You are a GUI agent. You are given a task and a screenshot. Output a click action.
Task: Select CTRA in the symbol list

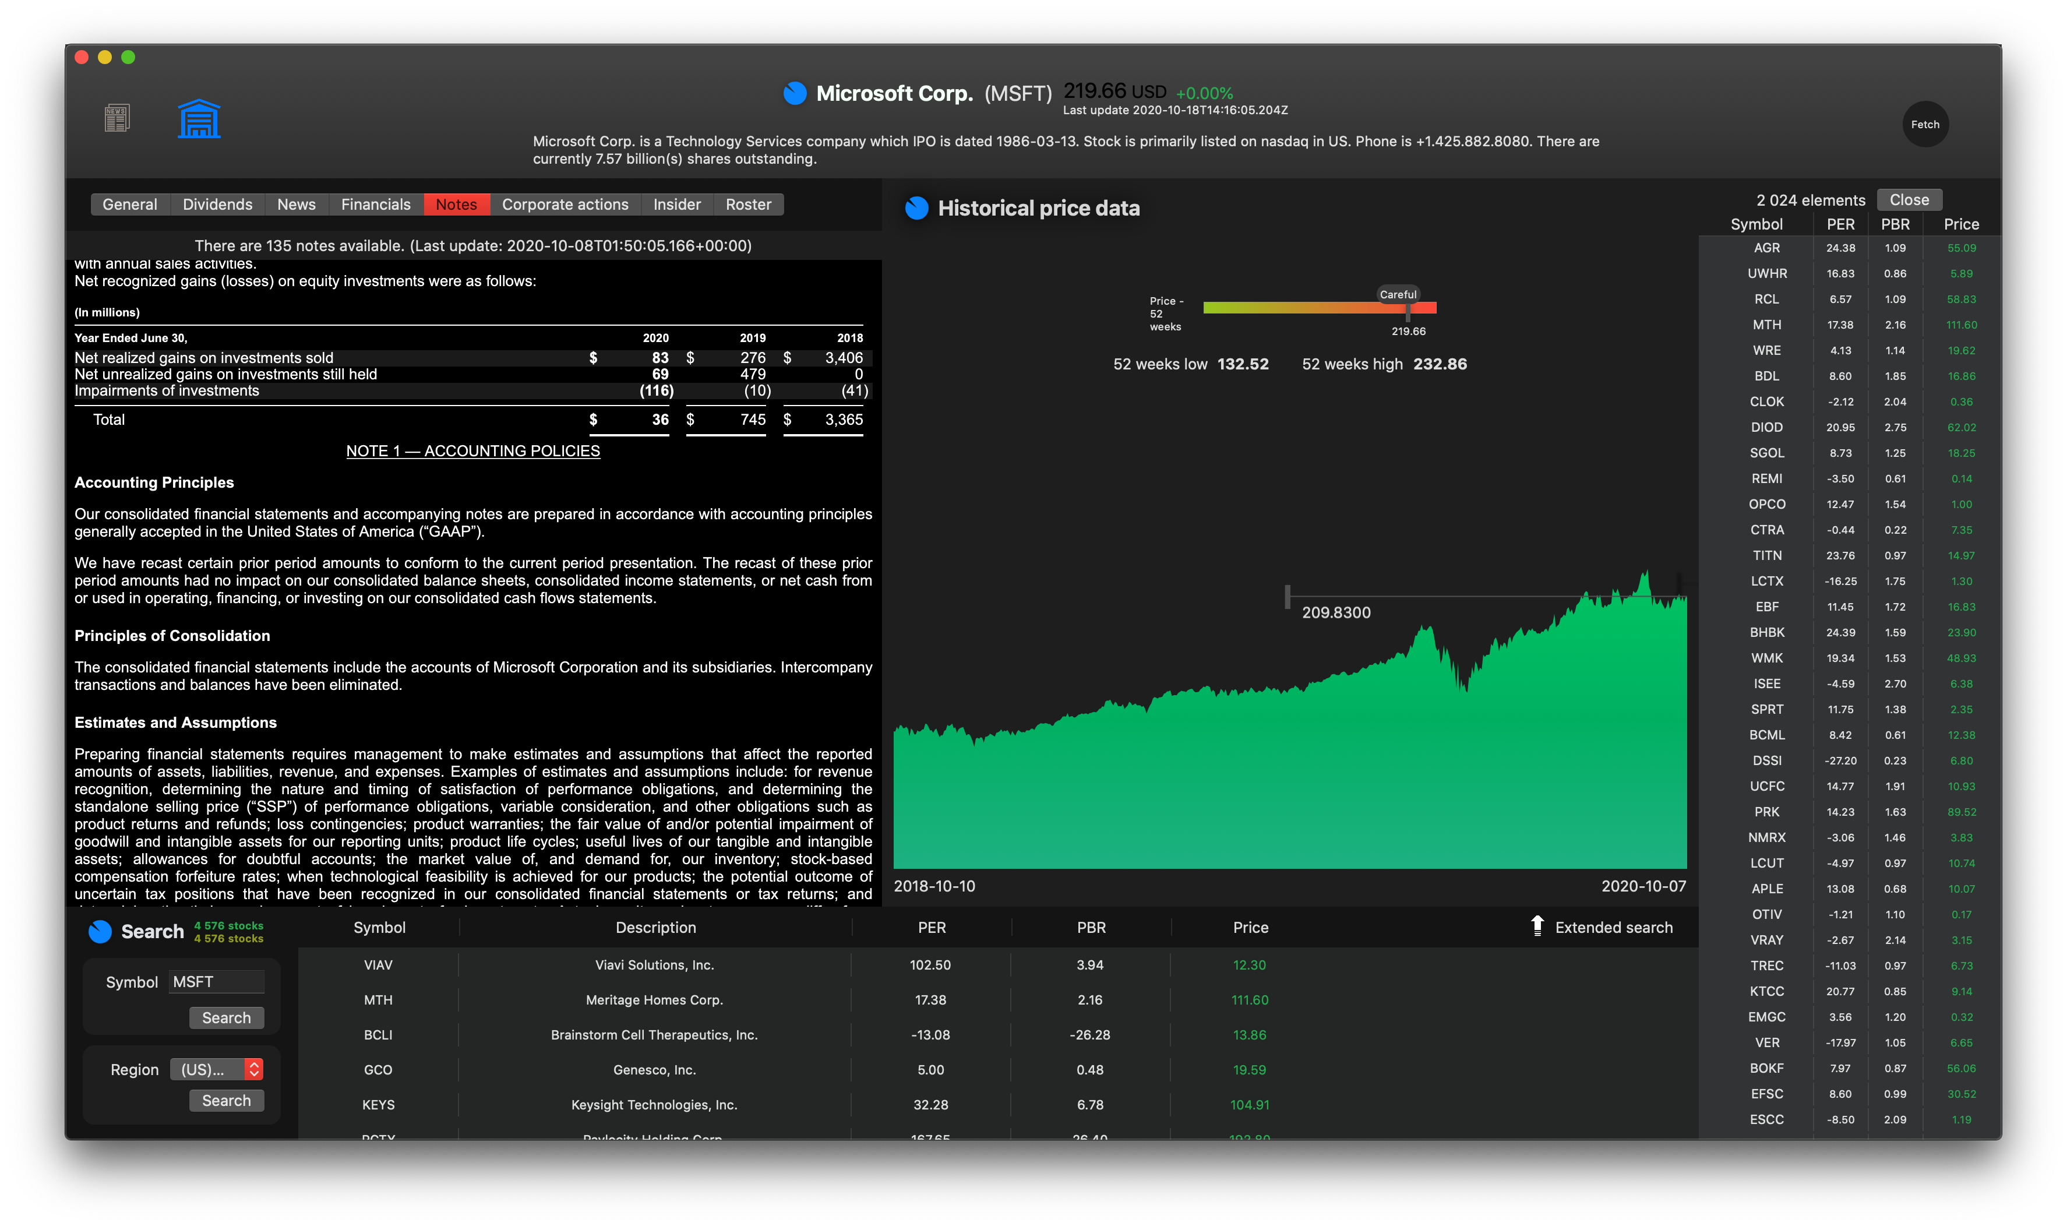coord(1850,530)
